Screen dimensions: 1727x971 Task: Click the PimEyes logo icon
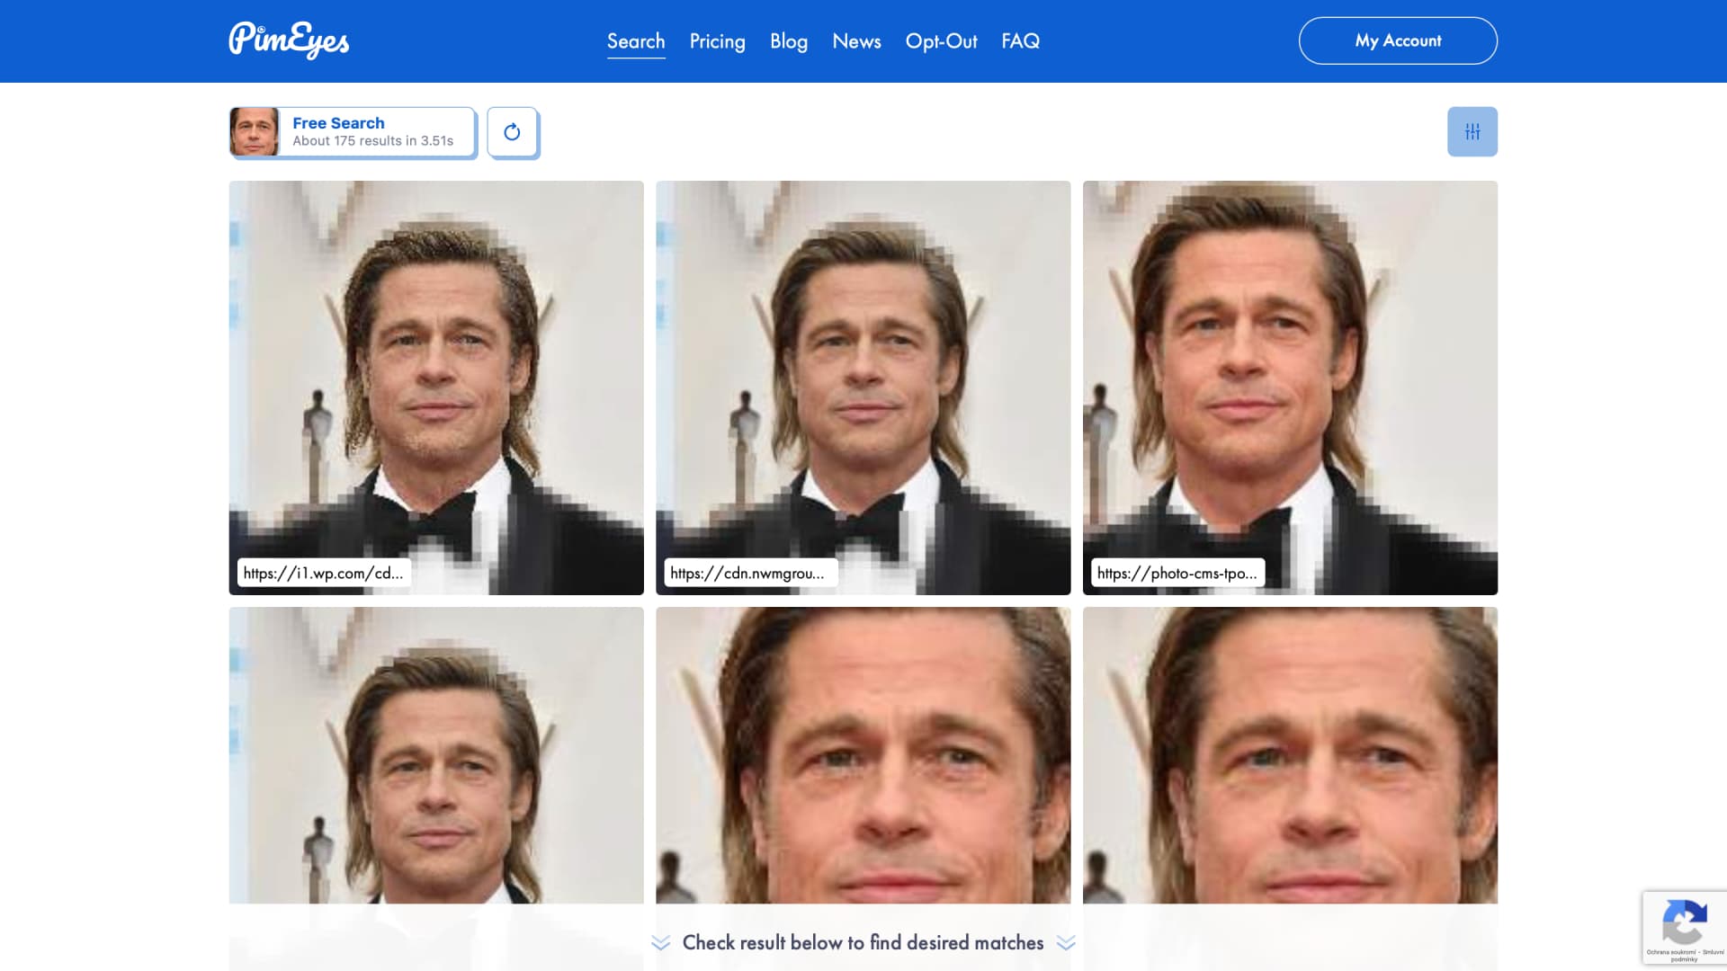[288, 40]
